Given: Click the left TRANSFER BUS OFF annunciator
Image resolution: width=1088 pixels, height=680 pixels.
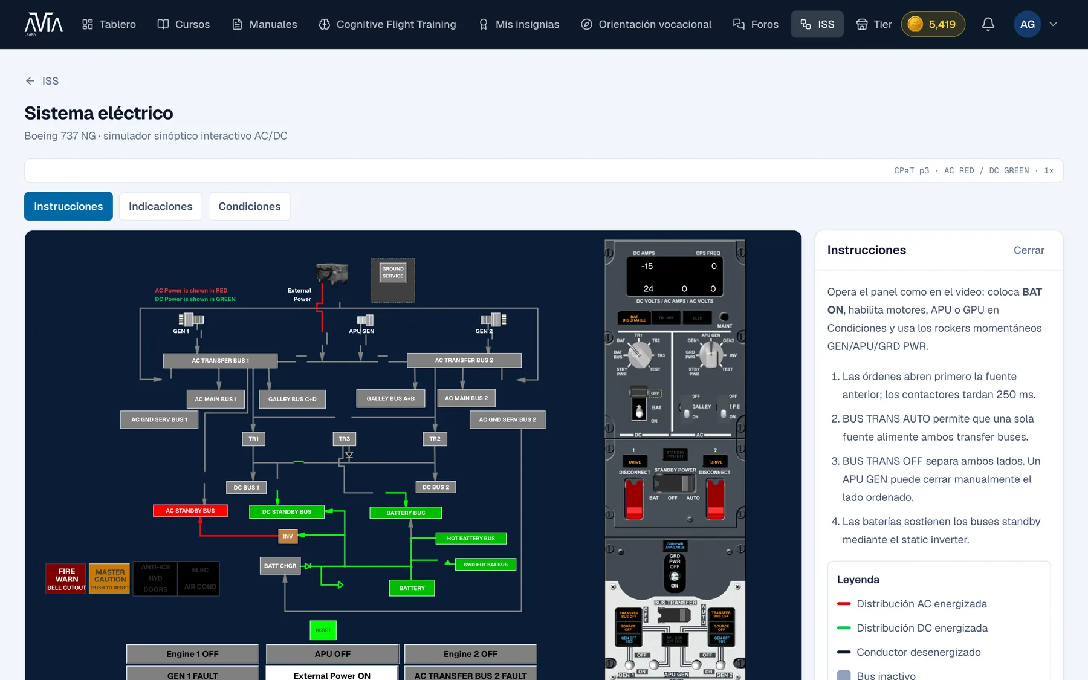Looking at the screenshot, I should click(x=629, y=615).
